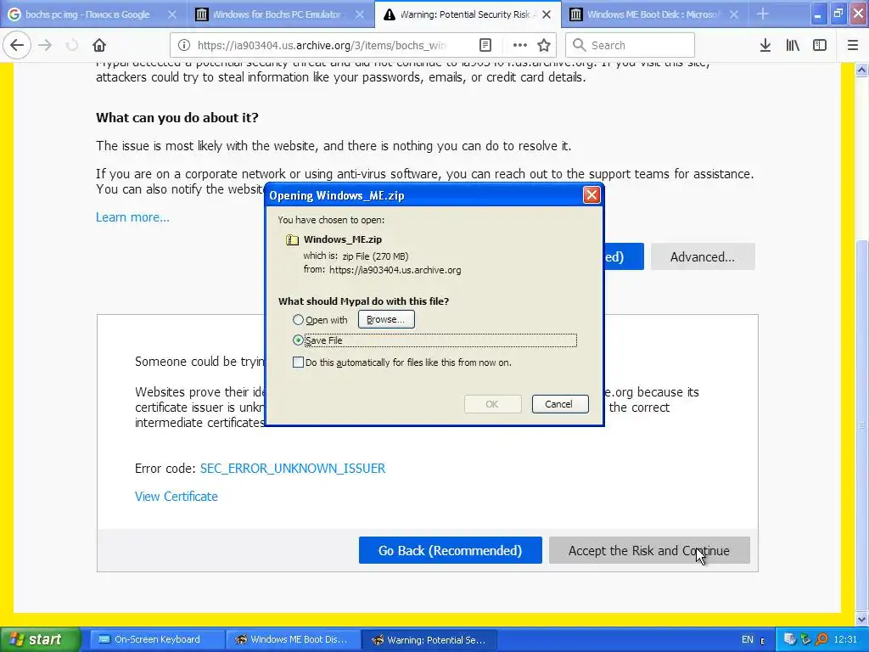Open the Learn more... link
Screen dimensions: 869x652
coord(132,217)
